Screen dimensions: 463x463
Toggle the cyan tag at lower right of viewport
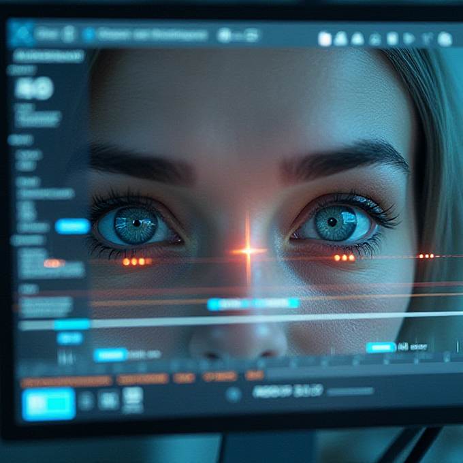381,347
